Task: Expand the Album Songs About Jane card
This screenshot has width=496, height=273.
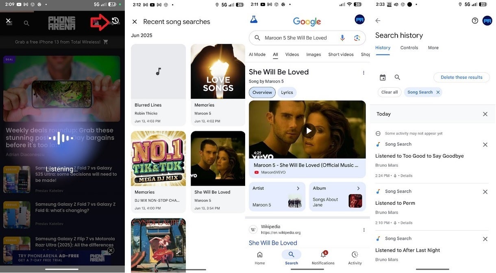Action: (337, 197)
